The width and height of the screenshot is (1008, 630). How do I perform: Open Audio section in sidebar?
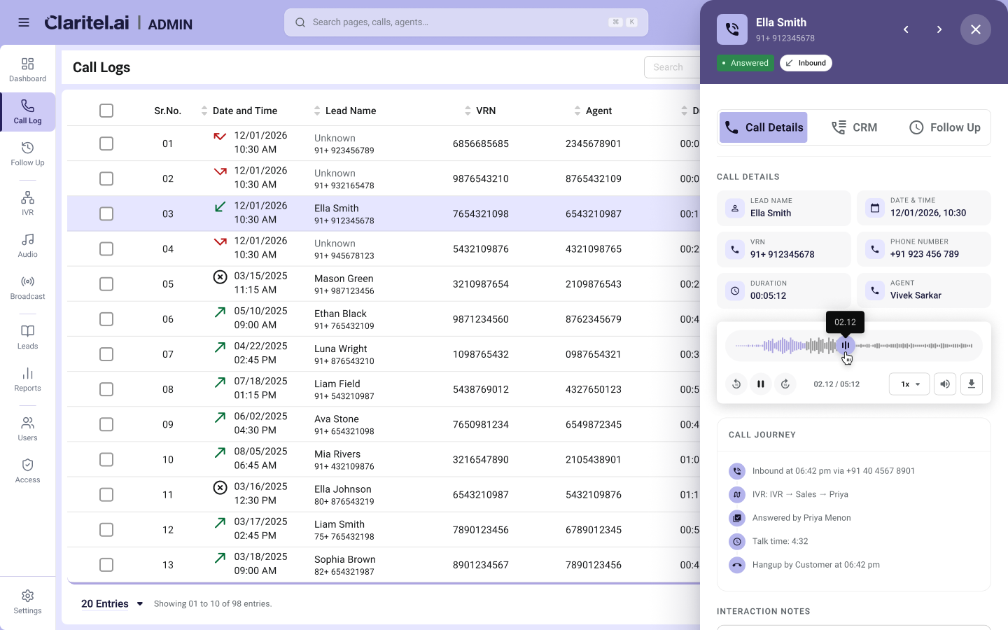click(28, 246)
